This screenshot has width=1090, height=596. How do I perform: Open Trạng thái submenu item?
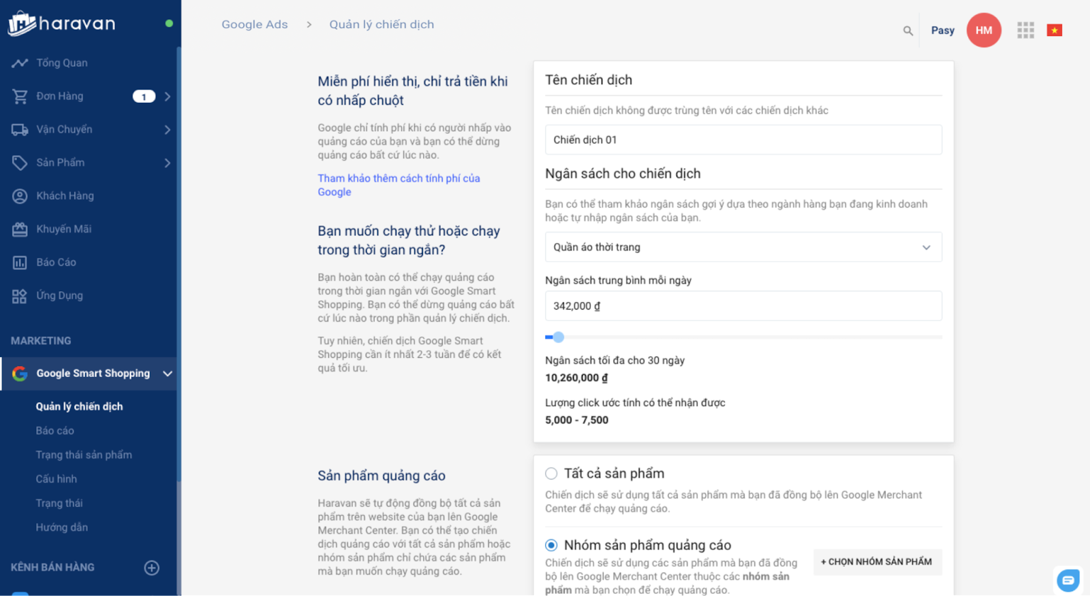(59, 503)
